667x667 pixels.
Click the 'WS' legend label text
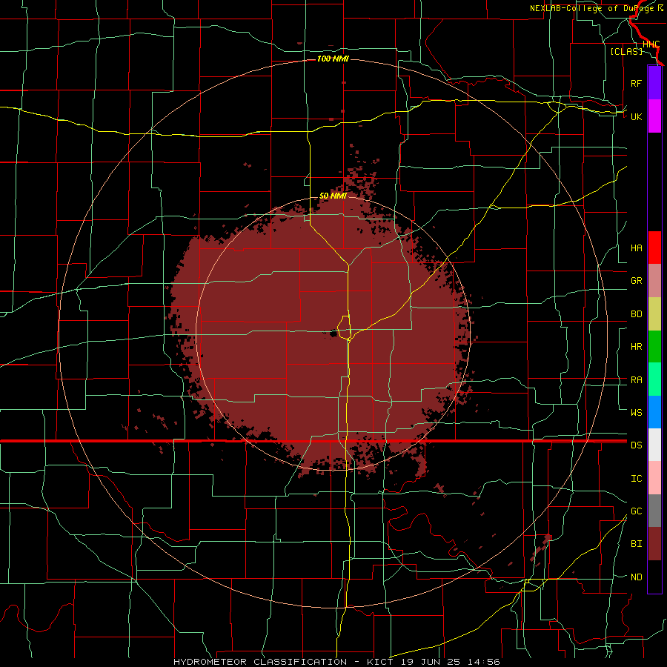636,412
